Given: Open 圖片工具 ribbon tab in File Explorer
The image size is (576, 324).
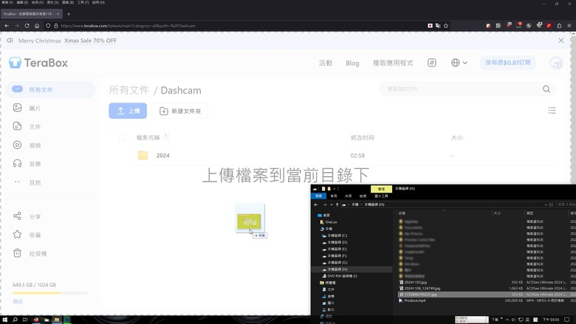Looking at the screenshot, I should [381, 196].
